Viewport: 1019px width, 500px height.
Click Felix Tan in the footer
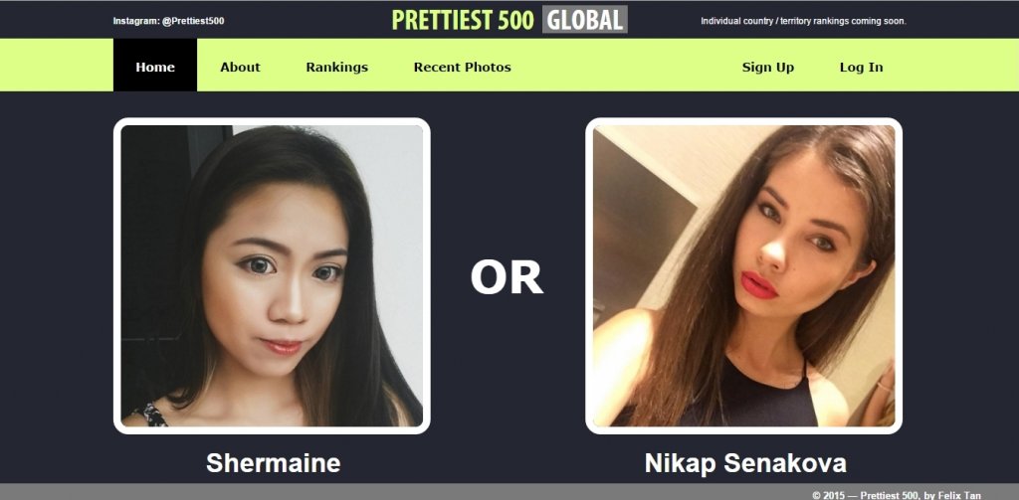click(x=960, y=495)
